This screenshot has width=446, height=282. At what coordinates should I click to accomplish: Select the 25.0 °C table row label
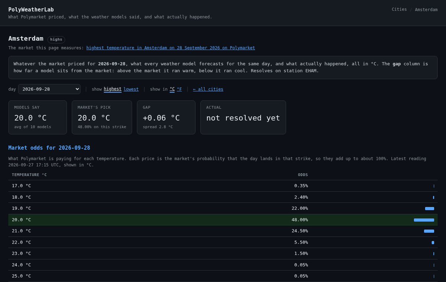coord(21,276)
